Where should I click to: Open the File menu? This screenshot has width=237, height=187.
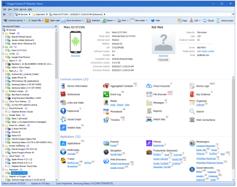pyautogui.click(x=5, y=9)
